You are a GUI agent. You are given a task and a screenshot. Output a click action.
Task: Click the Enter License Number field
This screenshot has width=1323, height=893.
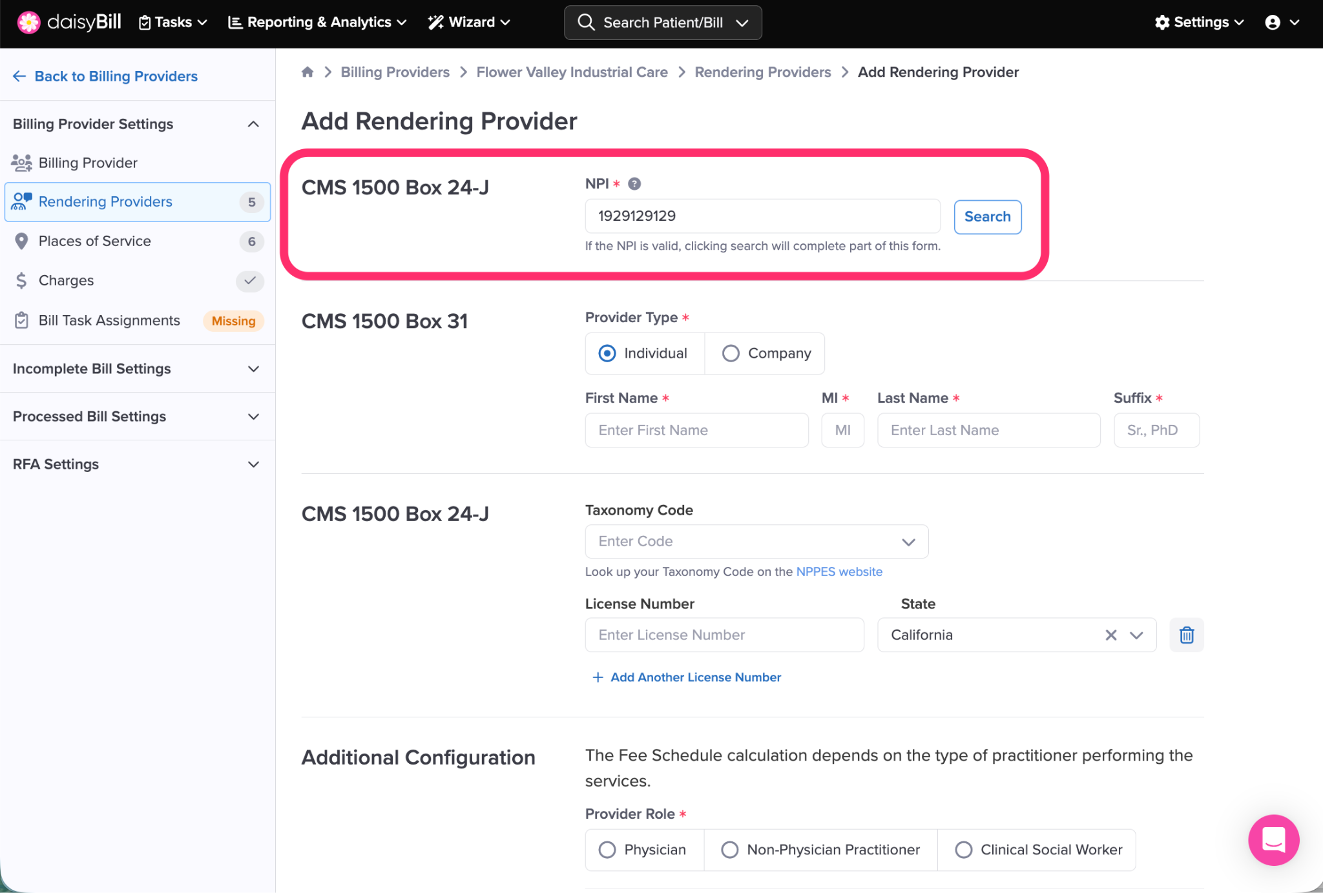click(724, 635)
